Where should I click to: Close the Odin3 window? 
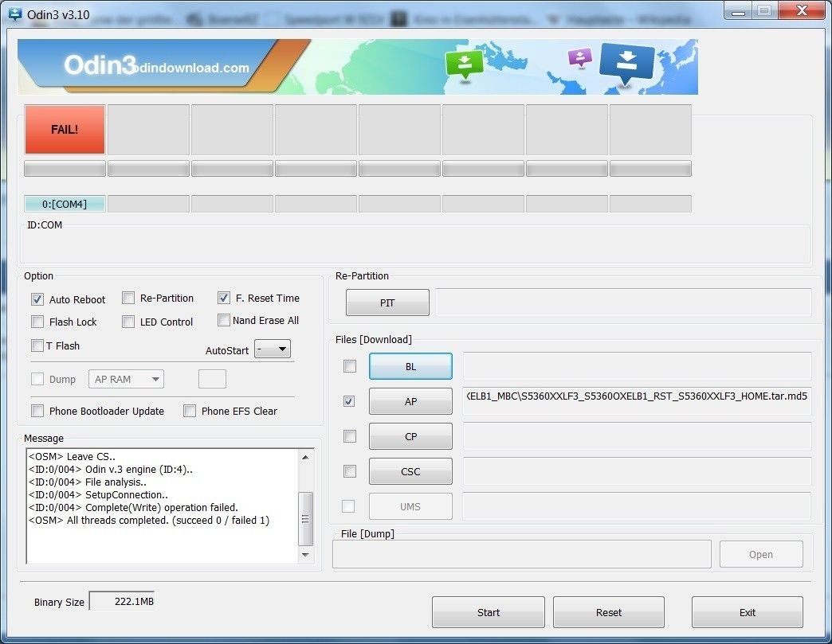pyautogui.click(x=802, y=10)
